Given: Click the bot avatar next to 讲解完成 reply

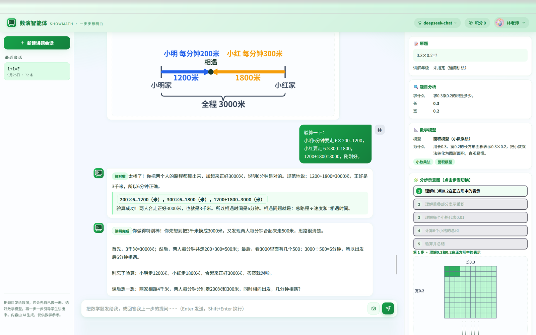Looking at the screenshot, I should pos(98,228).
